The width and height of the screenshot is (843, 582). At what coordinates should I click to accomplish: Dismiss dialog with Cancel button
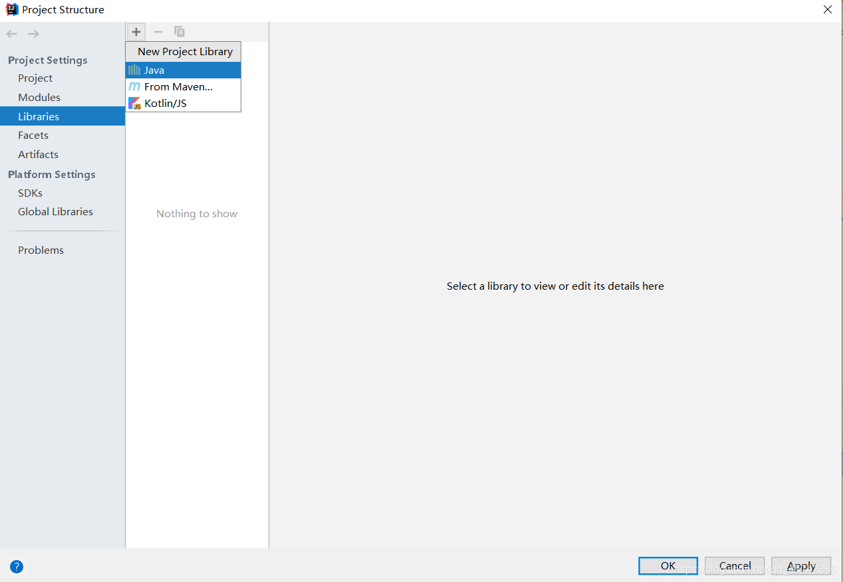coord(735,566)
